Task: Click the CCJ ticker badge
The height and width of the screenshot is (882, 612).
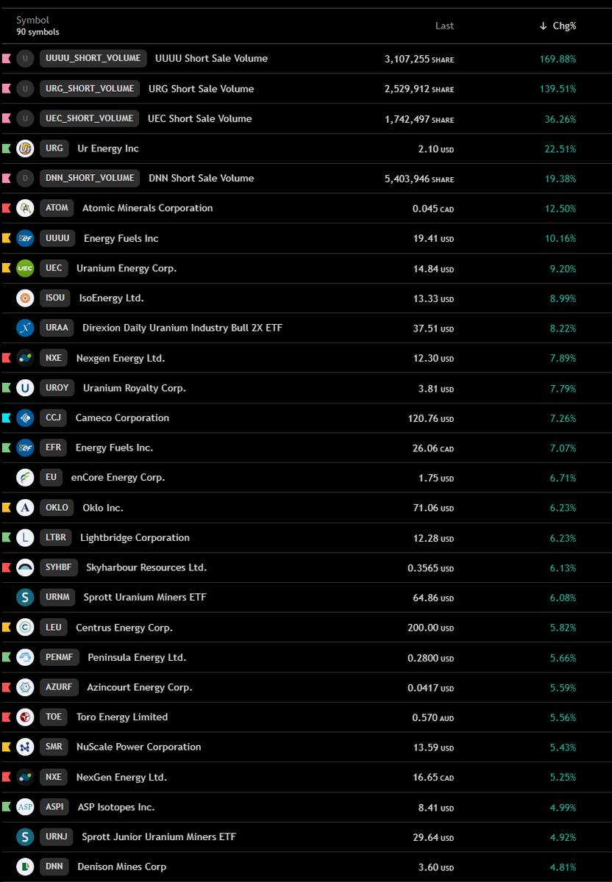Action: [53, 418]
